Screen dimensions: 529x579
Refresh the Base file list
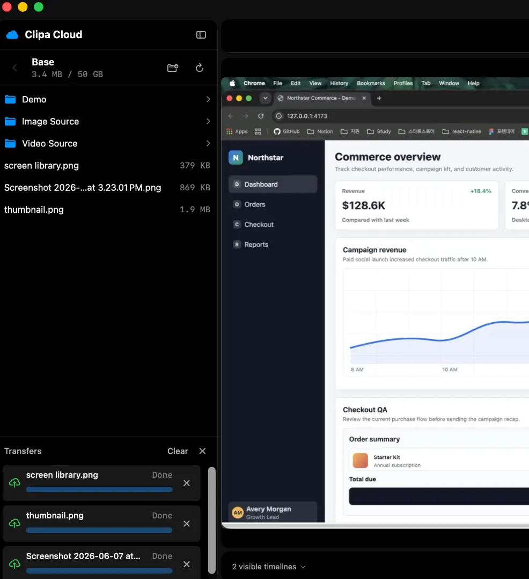click(x=200, y=68)
